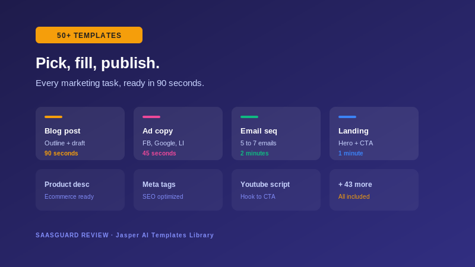Viewport: 475px width, 267px height.
Task: Click the 50+ TEMPLATES badge
Action: 89,35
